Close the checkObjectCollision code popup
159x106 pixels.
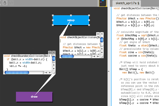(x=102, y=34)
